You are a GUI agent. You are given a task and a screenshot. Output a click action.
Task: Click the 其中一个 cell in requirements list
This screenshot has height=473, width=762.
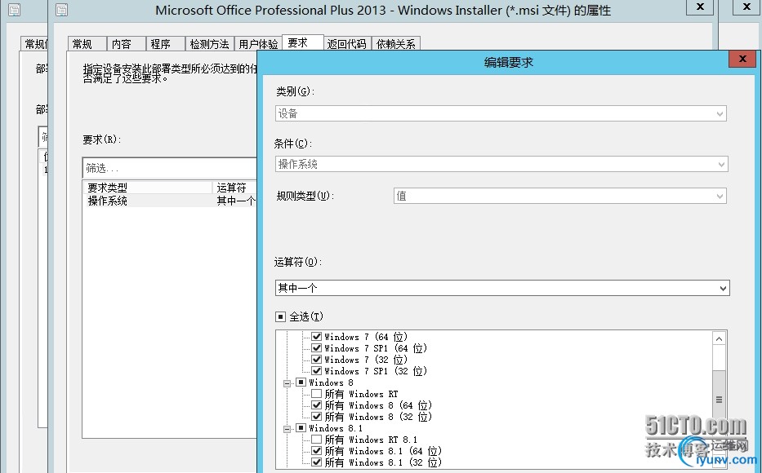click(x=236, y=201)
